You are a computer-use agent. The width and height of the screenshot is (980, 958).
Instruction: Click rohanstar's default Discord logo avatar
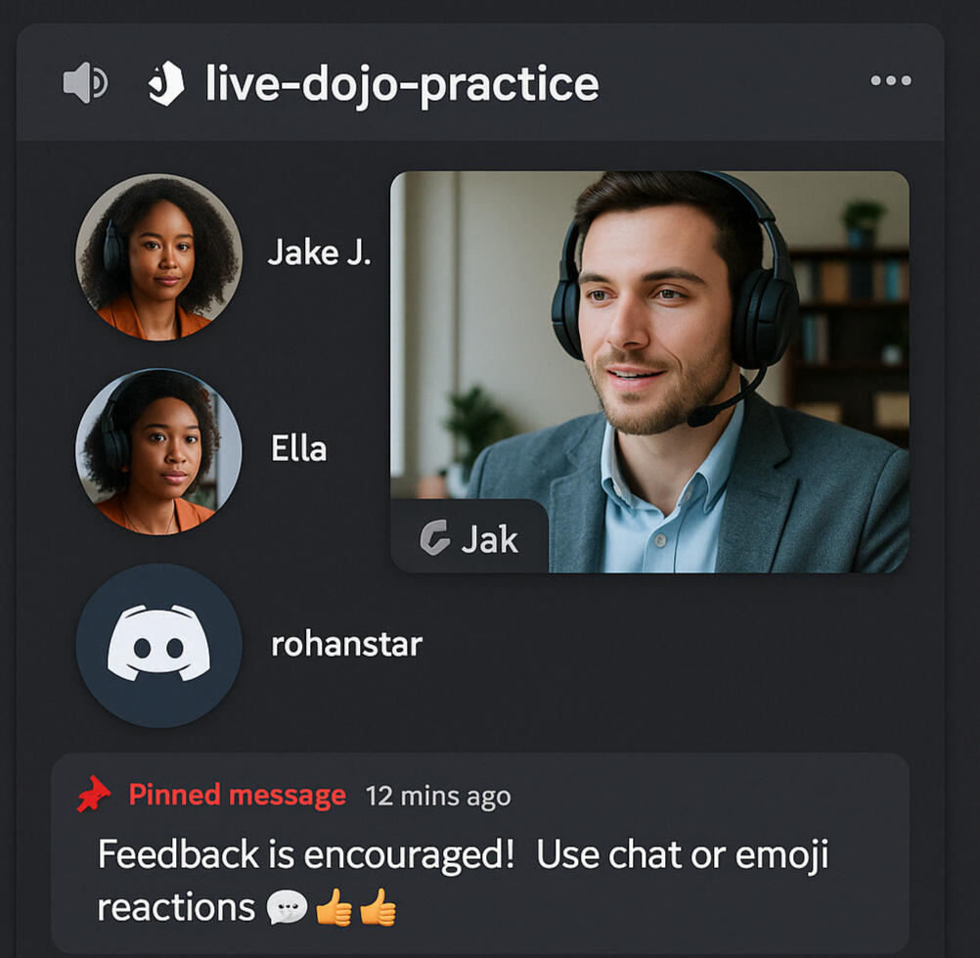coord(158,645)
